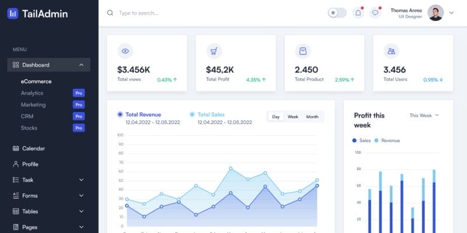Click the Total Product bag icon
The width and height of the screenshot is (467, 233).
pyautogui.click(x=302, y=51)
